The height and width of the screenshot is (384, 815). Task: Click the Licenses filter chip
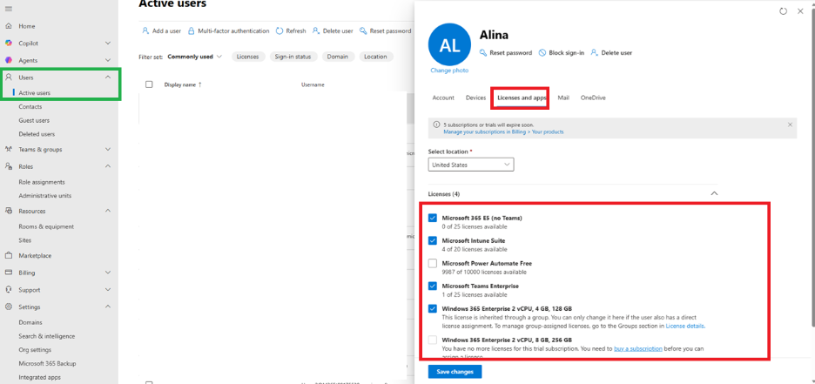click(247, 57)
